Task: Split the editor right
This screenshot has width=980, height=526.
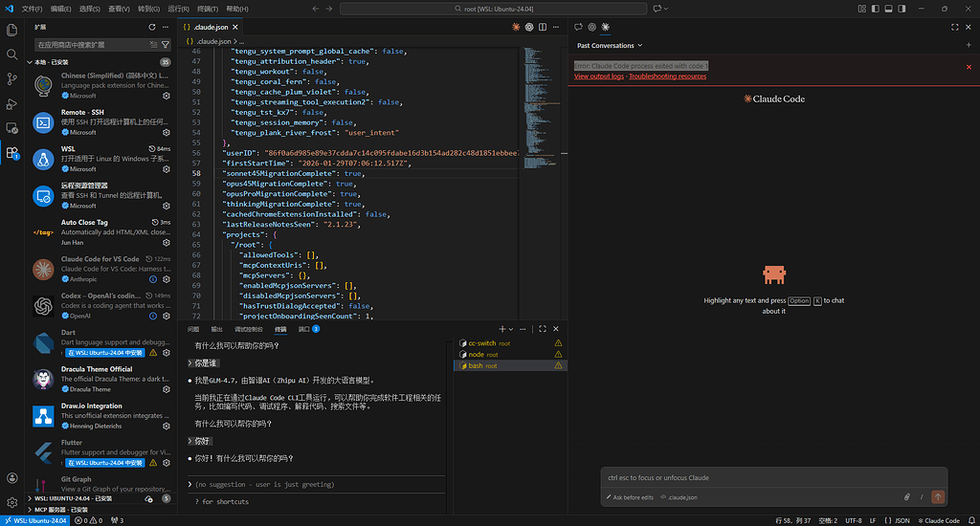Action: click(543, 28)
